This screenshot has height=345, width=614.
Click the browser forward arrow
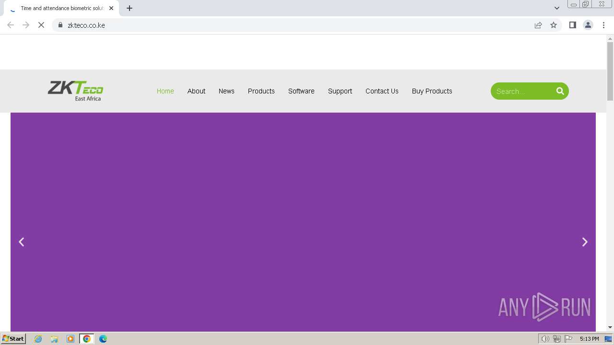[26, 25]
